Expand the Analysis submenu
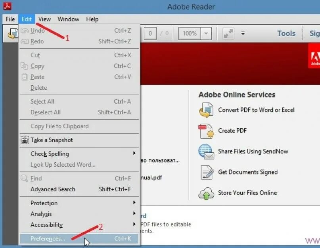 pyautogui.click(x=79, y=214)
